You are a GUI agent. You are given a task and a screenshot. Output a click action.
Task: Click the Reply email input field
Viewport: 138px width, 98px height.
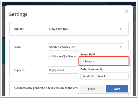click(63, 70)
